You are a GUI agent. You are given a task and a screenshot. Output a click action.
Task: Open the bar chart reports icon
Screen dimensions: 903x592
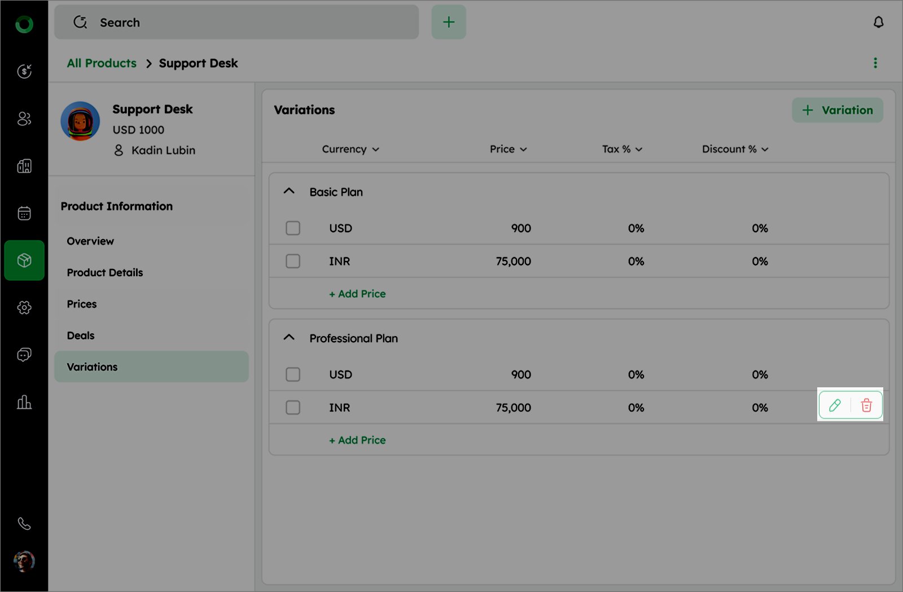click(x=24, y=402)
